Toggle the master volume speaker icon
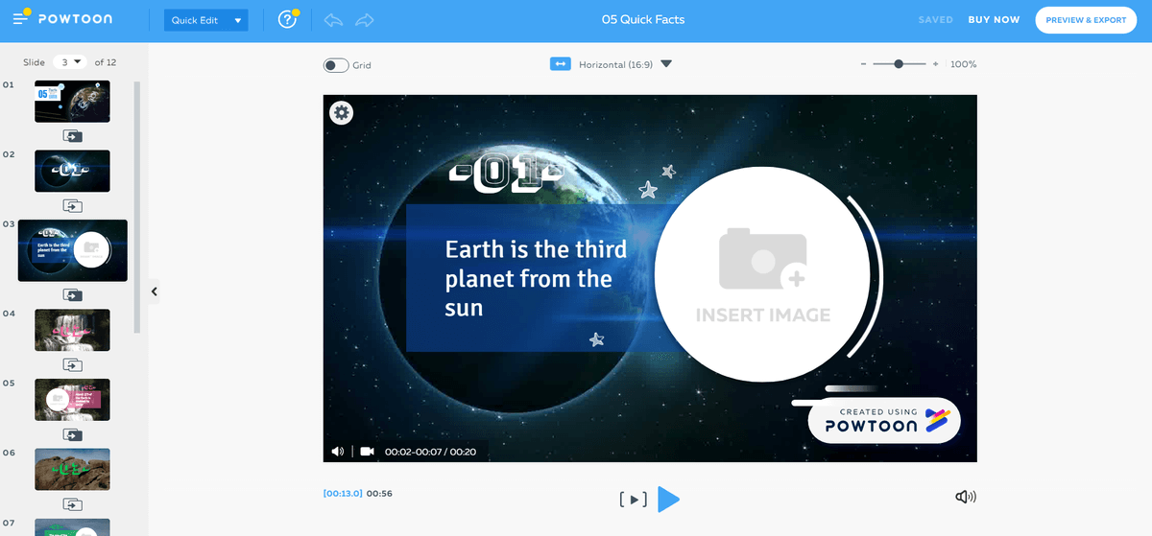 [x=966, y=497]
